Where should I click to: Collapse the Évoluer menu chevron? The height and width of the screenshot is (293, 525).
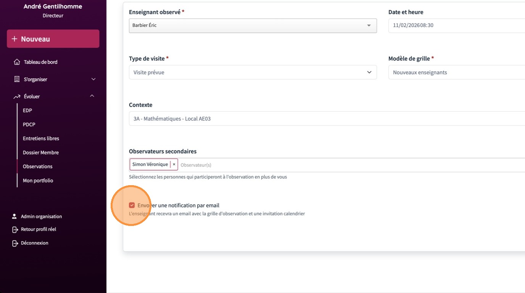tap(92, 96)
